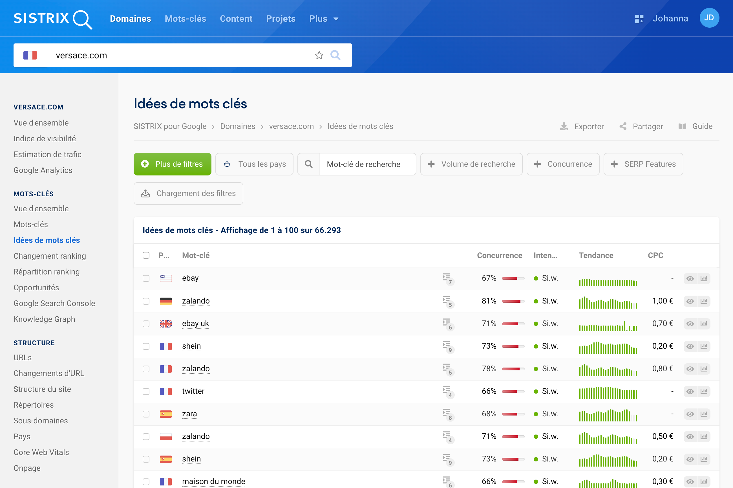Open Core Web Vitals in sidebar

click(41, 452)
